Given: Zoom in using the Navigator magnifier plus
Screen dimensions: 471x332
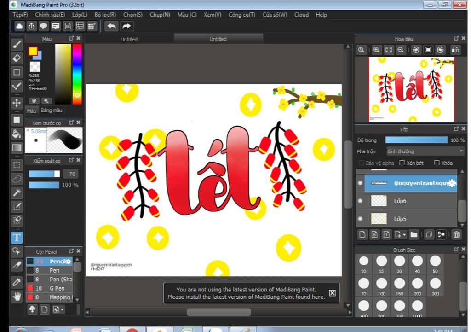Looking at the screenshot, I should tap(376, 50).
